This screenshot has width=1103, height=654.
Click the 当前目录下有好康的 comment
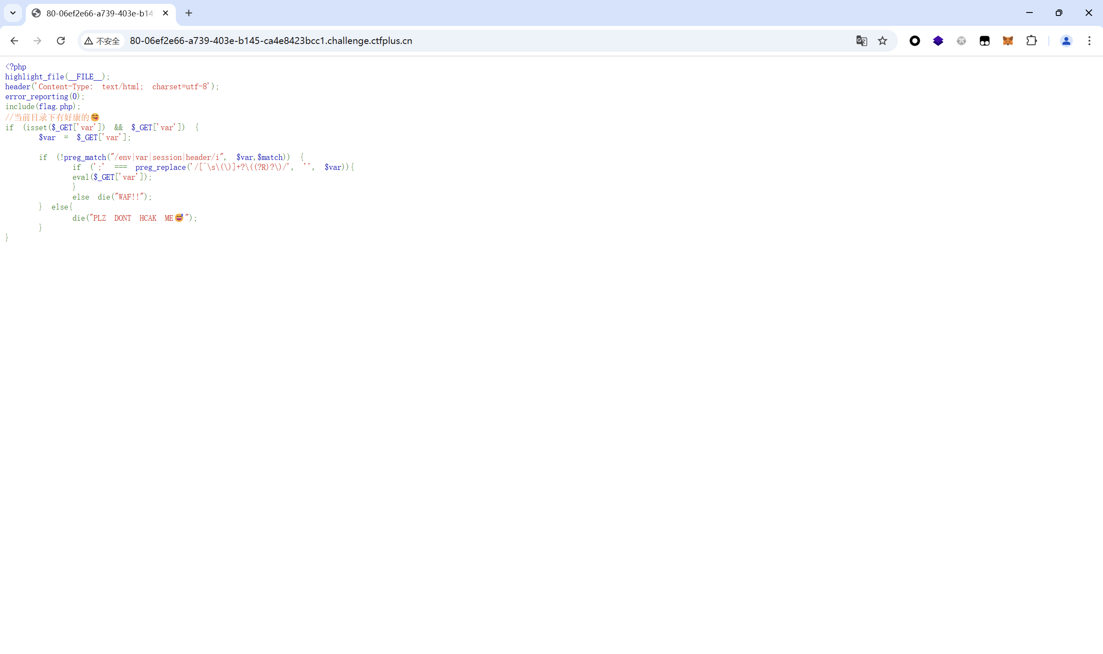tap(52, 117)
